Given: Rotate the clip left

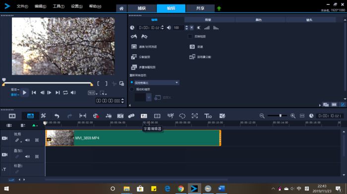Looking at the screenshot, I should pos(134,37).
